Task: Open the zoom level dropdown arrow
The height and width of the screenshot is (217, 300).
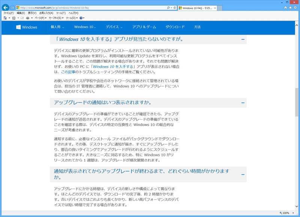Action: 293,213
